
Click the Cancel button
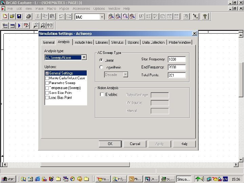[x=135, y=144]
